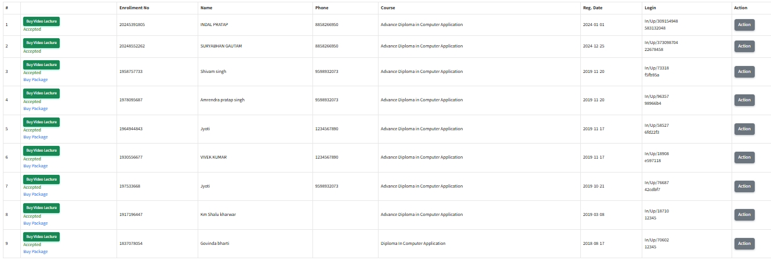Open Action menu for VIVEK KUMAR
The image size is (771, 264).
pyautogui.click(x=744, y=157)
